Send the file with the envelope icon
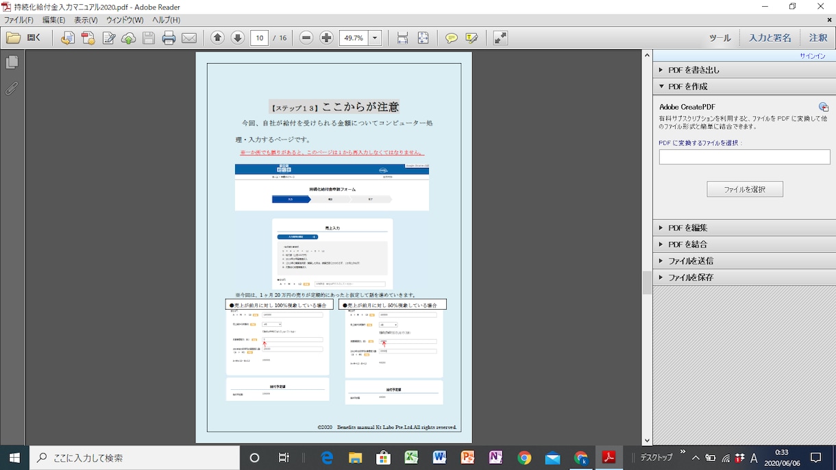836x470 pixels. (x=189, y=38)
